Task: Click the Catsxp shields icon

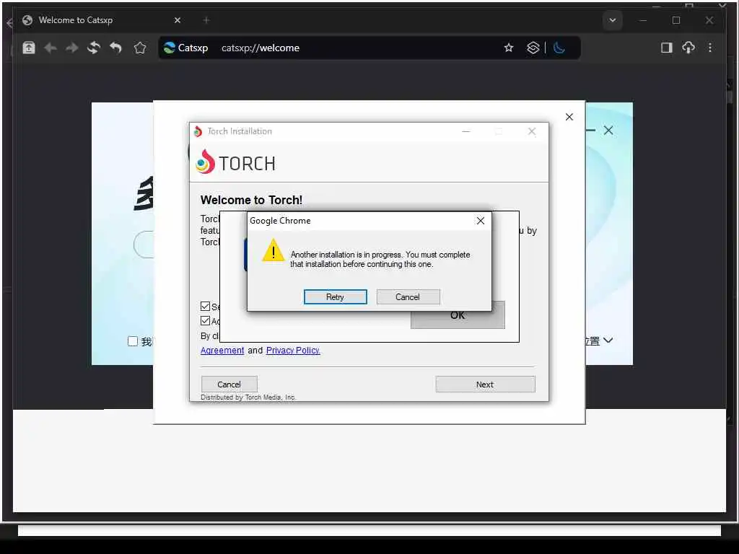Action: [533, 48]
